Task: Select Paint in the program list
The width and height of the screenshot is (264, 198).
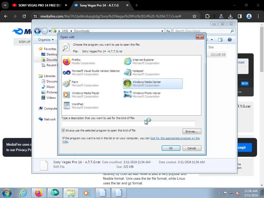Action: (x=81, y=84)
